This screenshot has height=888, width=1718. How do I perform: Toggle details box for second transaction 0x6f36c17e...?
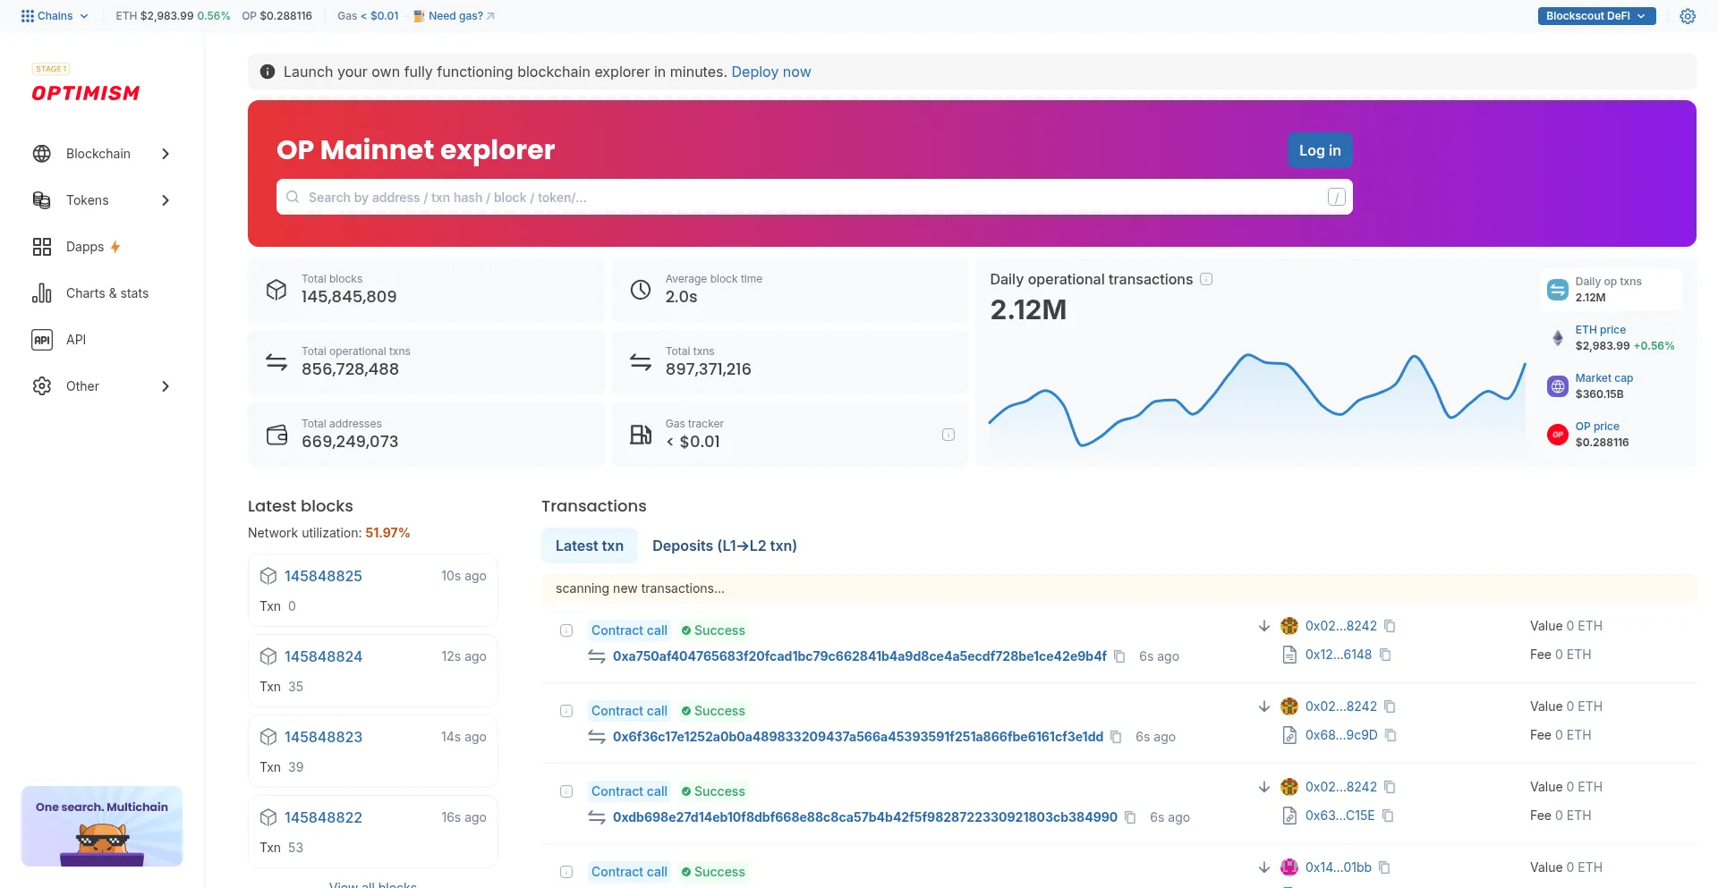[x=566, y=711]
